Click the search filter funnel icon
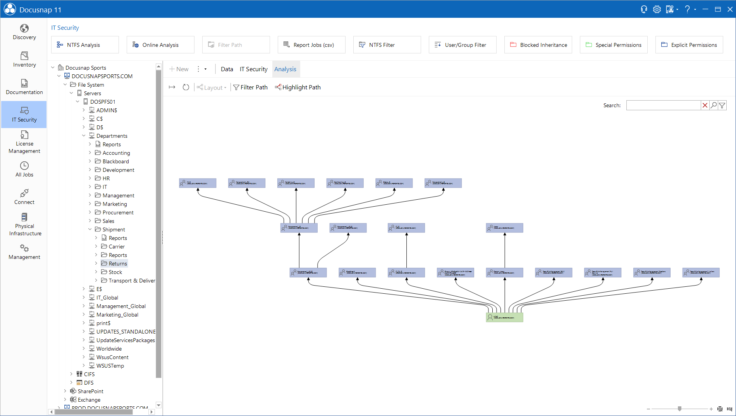Screen dimensions: 736x416 [722, 105]
